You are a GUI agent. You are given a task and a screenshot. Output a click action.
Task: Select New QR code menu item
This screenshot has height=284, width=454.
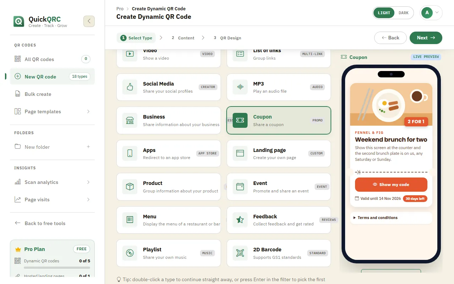coord(52,77)
